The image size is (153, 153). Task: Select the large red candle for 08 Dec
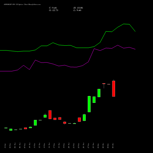(114, 89)
